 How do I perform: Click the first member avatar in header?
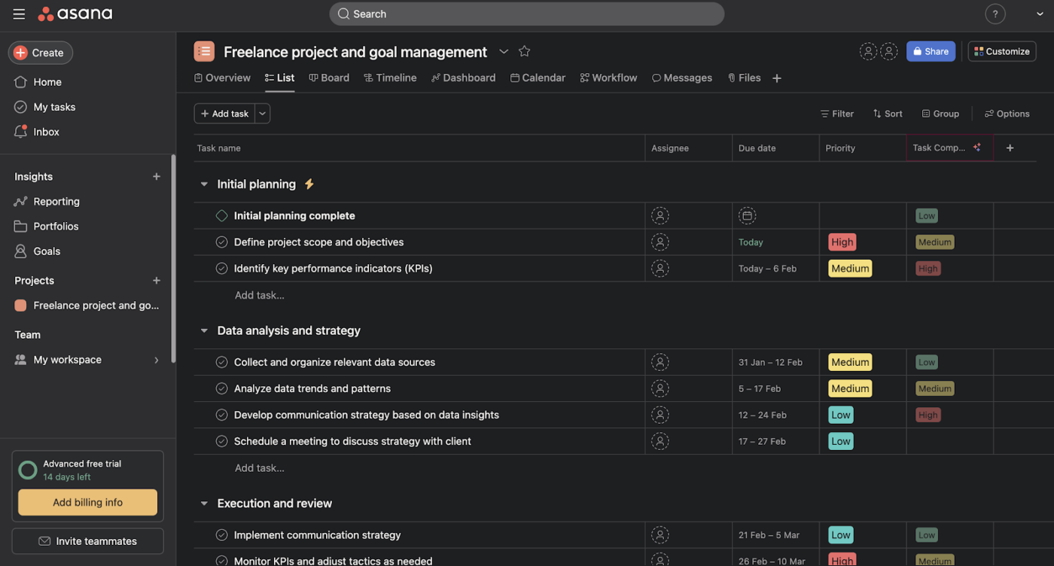point(868,51)
